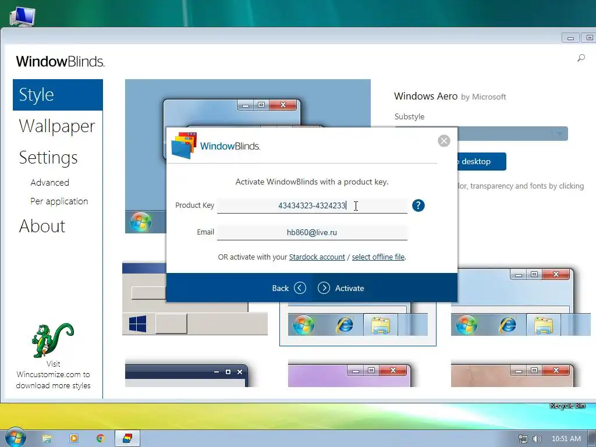Open the Settings section

click(x=48, y=157)
